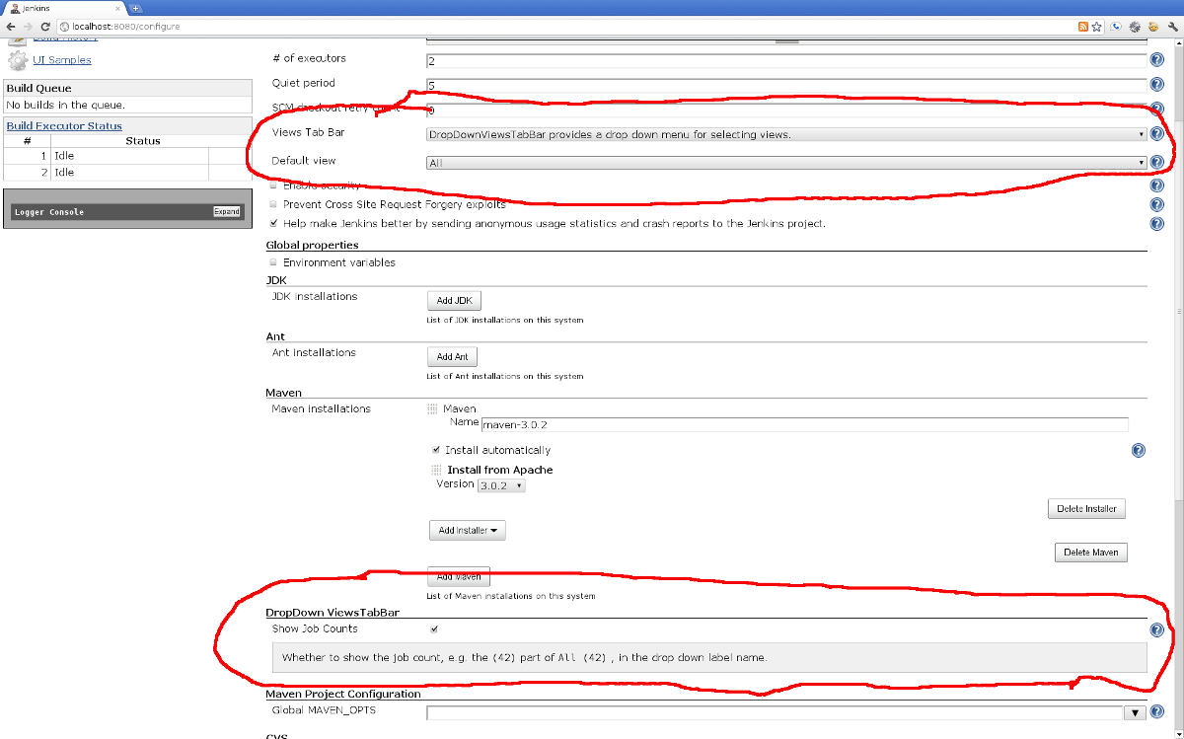Screen dimensions: 1184x739
Task: Click 'List of Ant installations on this system'
Action: (x=504, y=377)
